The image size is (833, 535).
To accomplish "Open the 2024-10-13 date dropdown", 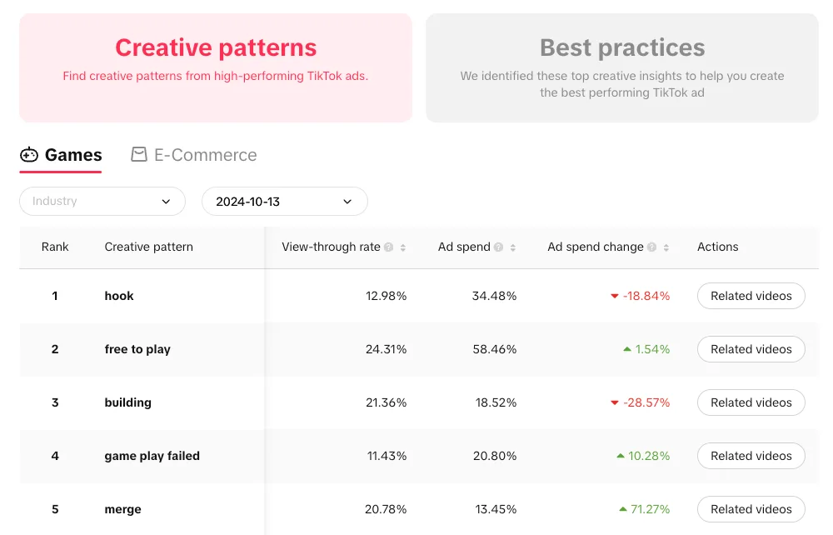I will pos(285,202).
